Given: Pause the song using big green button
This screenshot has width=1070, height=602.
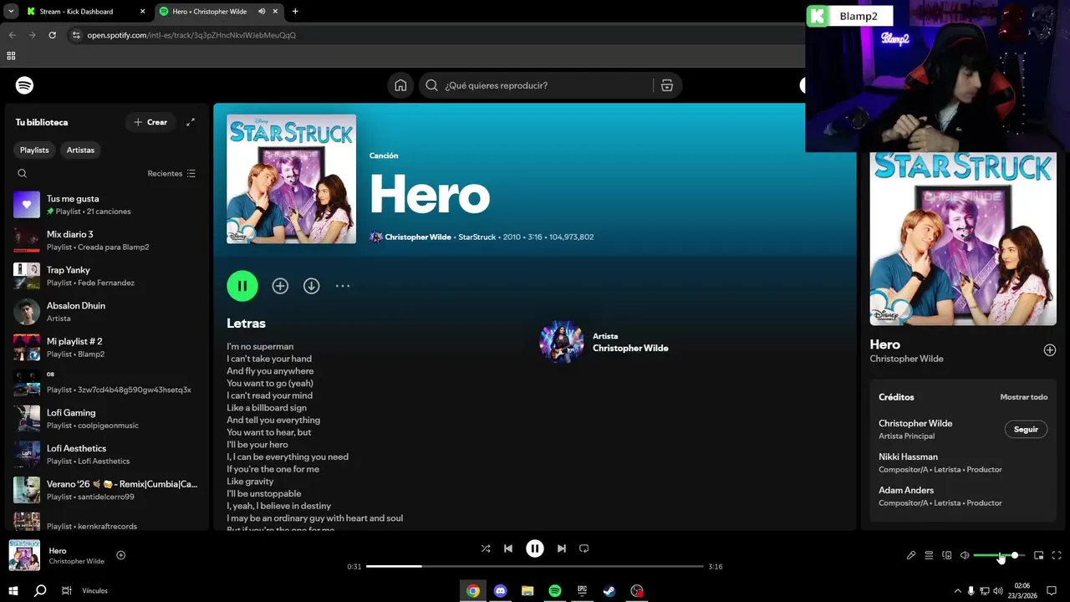Looking at the screenshot, I should coord(242,286).
